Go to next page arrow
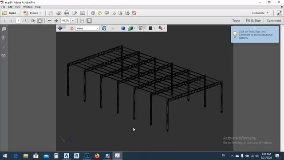Screen dimensions: 284x160 11,21
